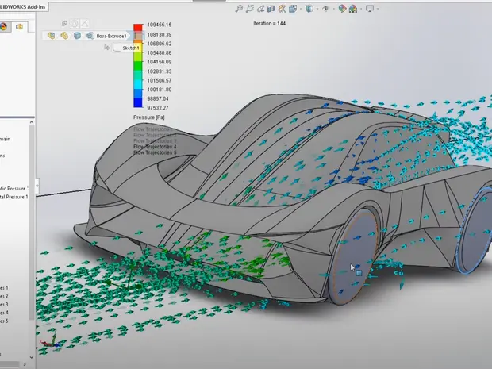The height and width of the screenshot is (369, 492).
Task: Select the front wheel face of car
Action: (353, 257)
